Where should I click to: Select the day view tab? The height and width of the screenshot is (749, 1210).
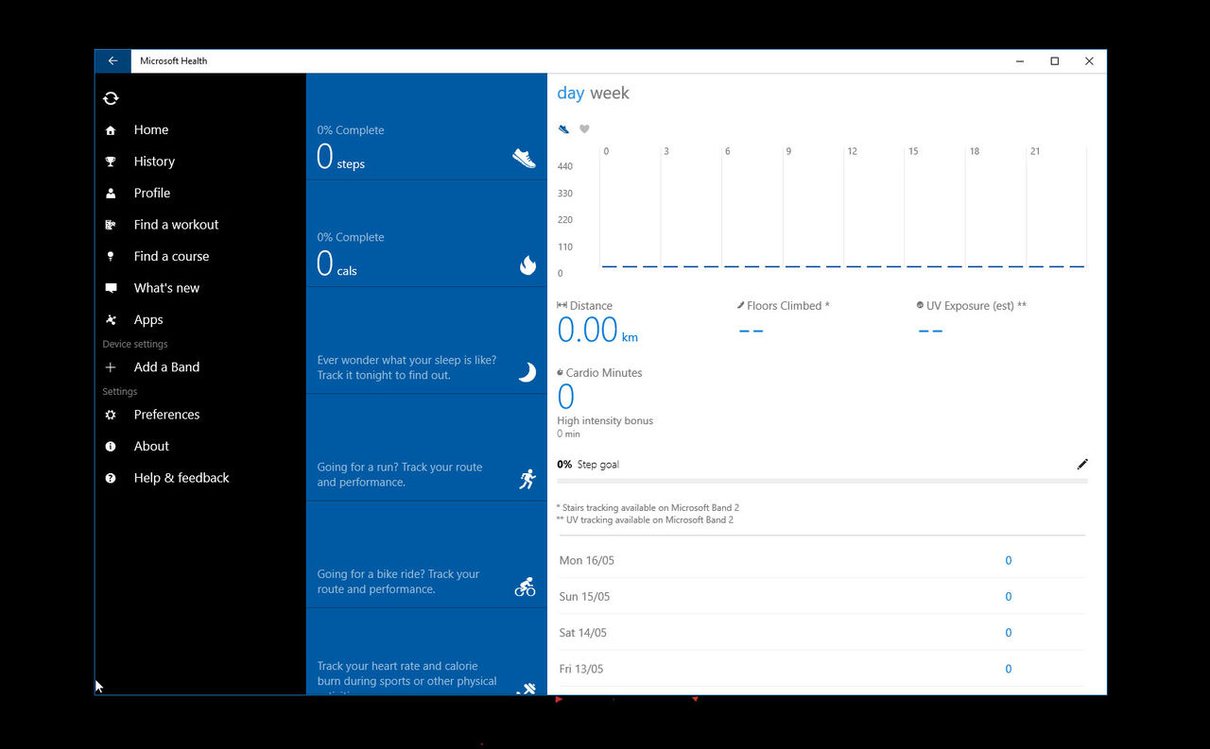(x=571, y=93)
